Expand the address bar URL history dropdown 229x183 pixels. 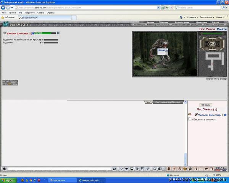[158, 8]
